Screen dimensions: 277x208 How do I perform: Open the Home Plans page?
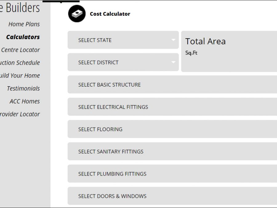24,24
